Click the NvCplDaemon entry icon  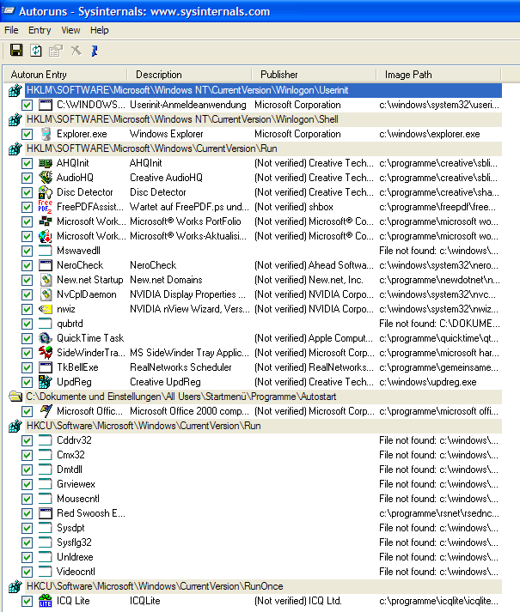(x=46, y=294)
